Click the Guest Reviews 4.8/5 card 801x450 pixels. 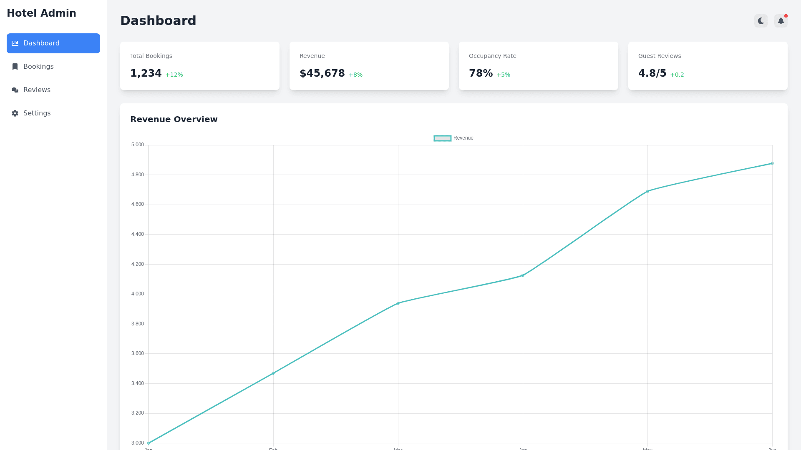pos(708,66)
